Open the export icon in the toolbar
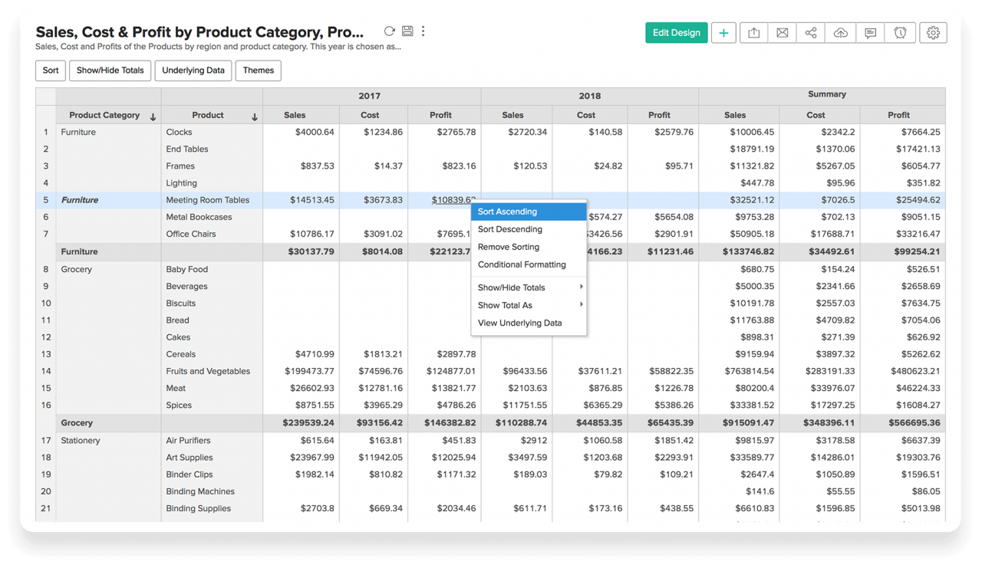Image resolution: width=982 pixels, height=568 pixels. pos(753,32)
